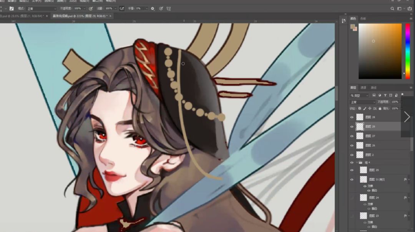Screen dimensions: 415x232
Task: Enable airbrush build-up icon after 流量
Action: (x=122, y=8)
